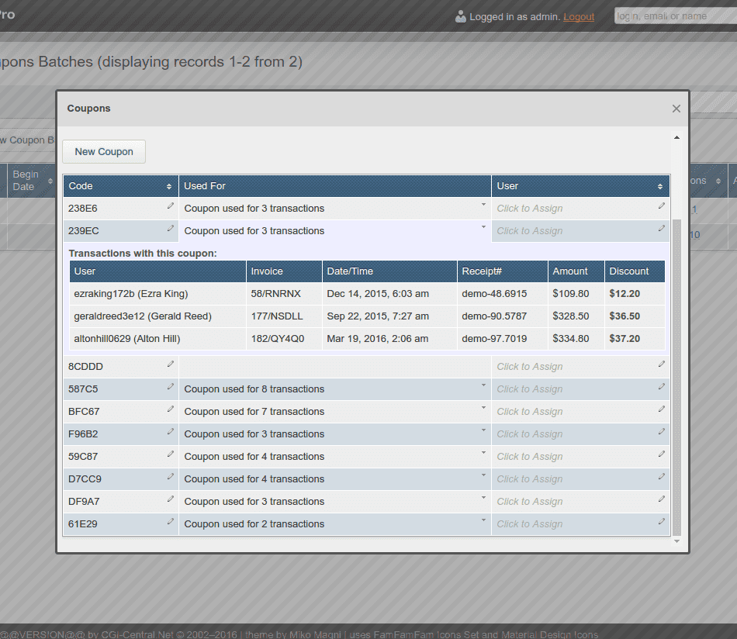
Task: Click discount value $37.20
Action: [x=625, y=339]
